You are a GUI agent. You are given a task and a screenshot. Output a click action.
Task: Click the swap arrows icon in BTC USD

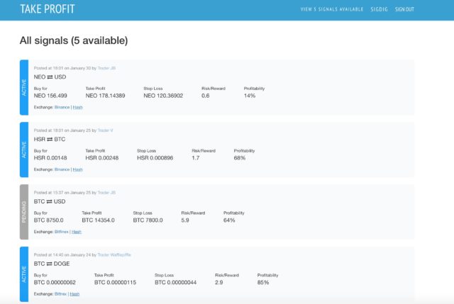(x=48, y=201)
